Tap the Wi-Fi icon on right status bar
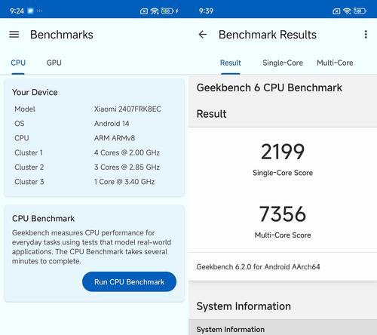 (347, 11)
